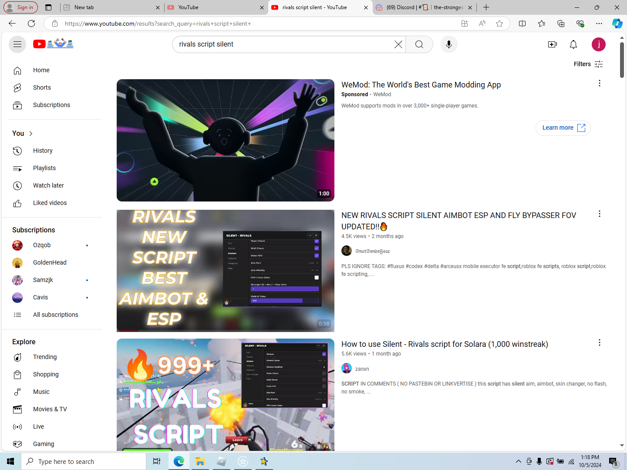Switch to YouTube browser tab
The height and width of the screenshot is (470, 627).
[216, 7]
